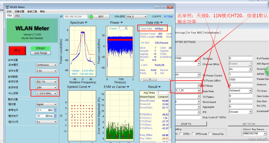Switch to the VSA tab

(x=10, y=16)
